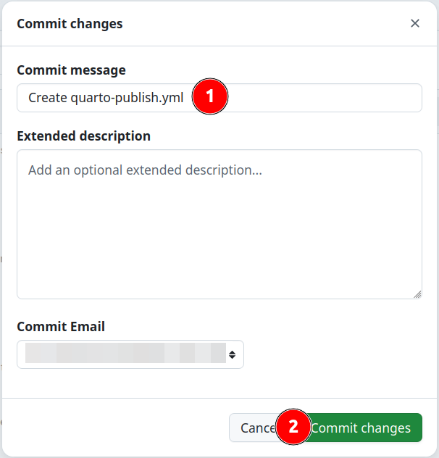Click the "Extended description" field label
Screen dimensions: 439x458
tap(83, 136)
